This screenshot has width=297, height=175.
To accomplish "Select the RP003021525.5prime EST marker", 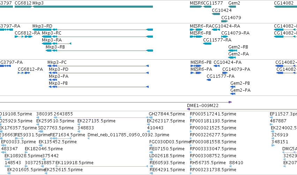I will pyautogui.click(x=191, y=131).
